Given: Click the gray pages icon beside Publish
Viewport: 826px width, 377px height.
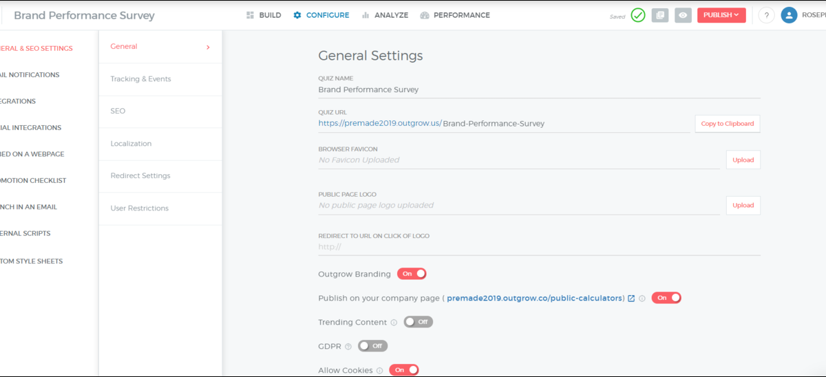Looking at the screenshot, I should [x=660, y=15].
